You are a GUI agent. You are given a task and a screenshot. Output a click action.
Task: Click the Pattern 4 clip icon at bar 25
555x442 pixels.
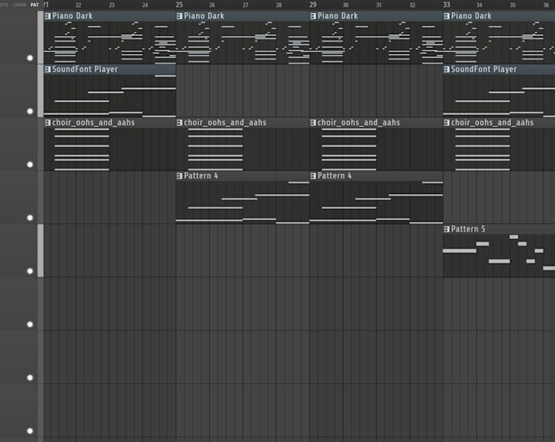(180, 176)
